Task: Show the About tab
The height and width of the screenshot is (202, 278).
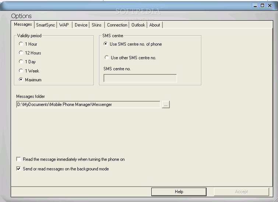Action: pos(155,25)
